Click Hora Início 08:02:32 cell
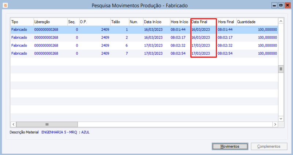Image resolution: width=293 pixels, height=155 pixels. click(178, 45)
